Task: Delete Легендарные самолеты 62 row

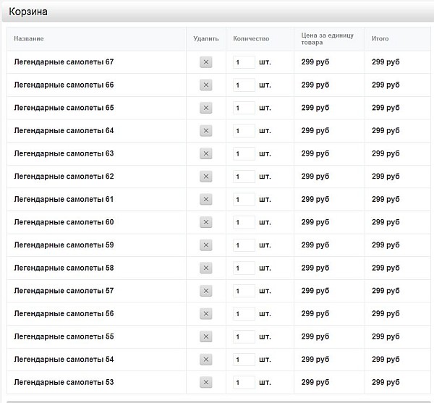Action: [x=205, y=177]
